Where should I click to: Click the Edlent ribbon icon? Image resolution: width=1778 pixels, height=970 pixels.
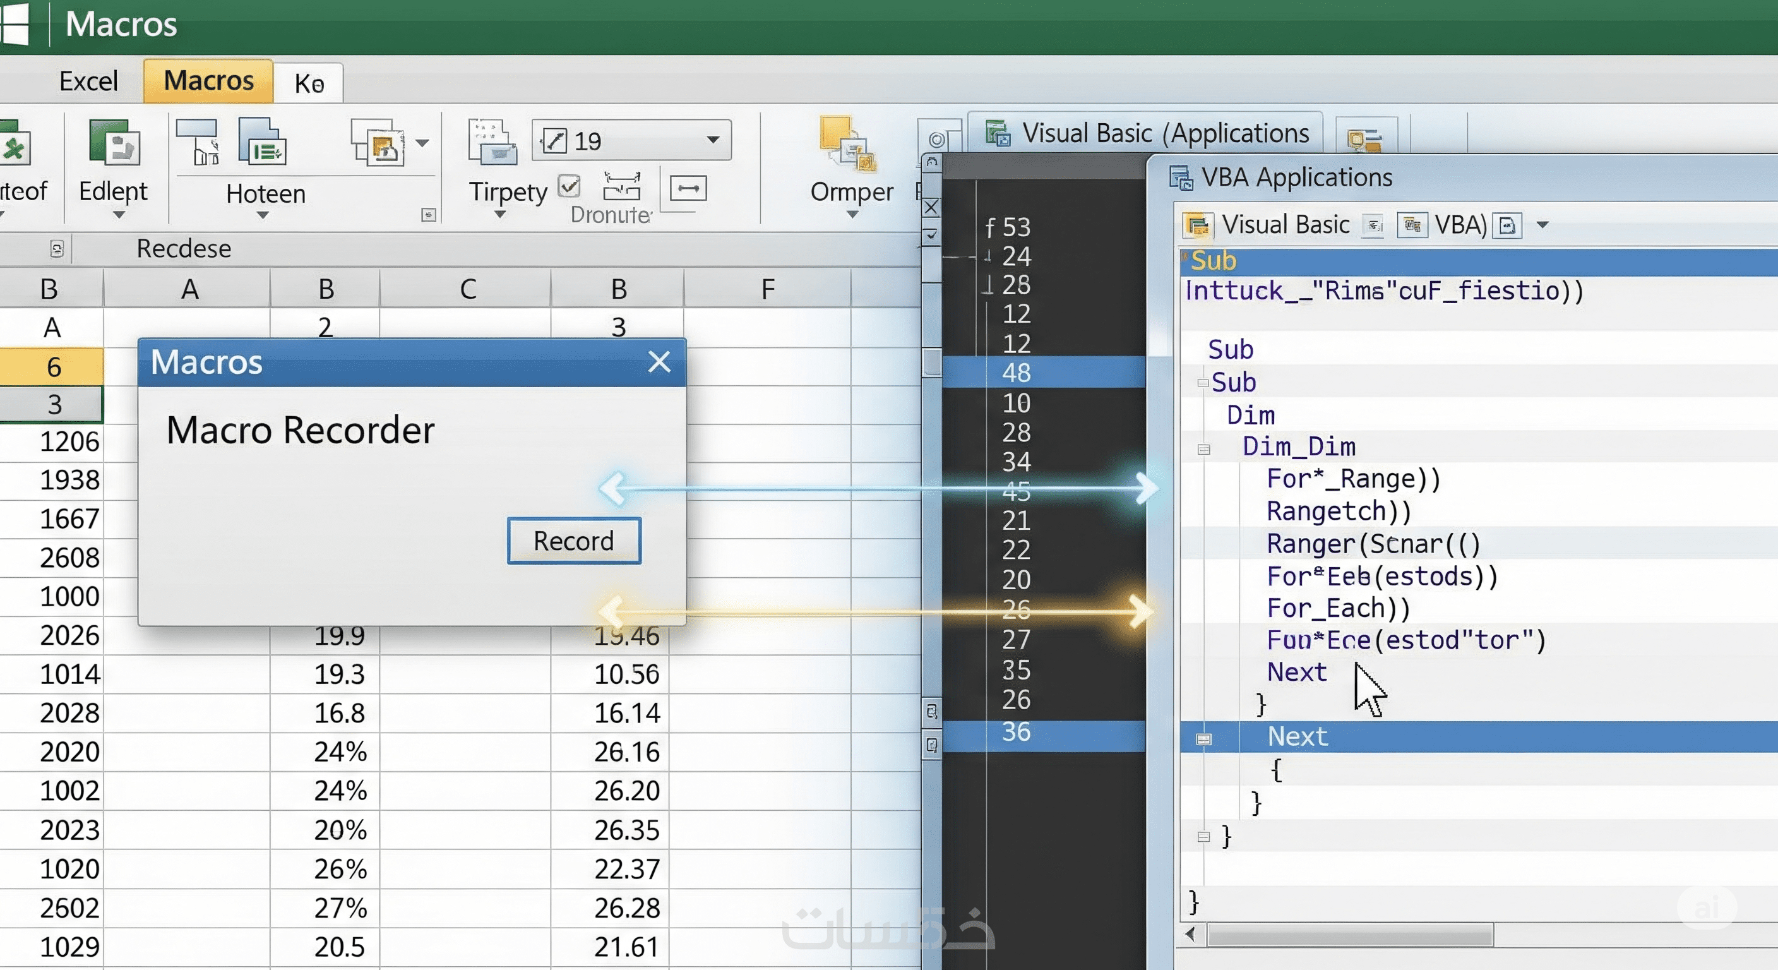coord(114,141)
